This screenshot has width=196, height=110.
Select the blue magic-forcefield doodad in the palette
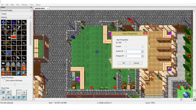3,22
